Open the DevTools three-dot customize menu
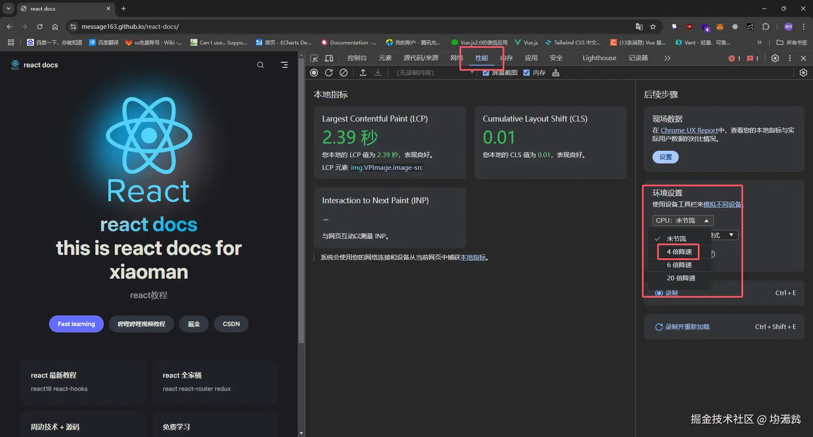813x437 pixels. coord(790,58)
